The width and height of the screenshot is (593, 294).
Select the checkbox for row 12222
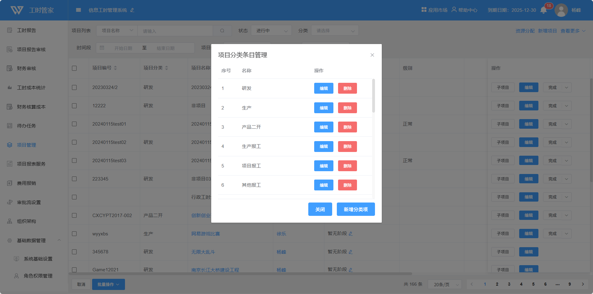tap(74, 106)
